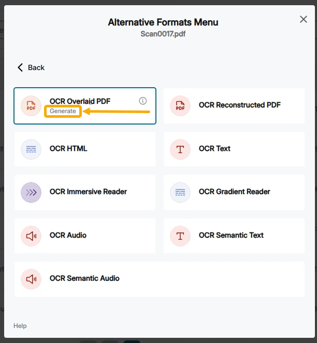Choose the OCR Text format label
This screenshot has height=343, width=317.
click(214, 148)
